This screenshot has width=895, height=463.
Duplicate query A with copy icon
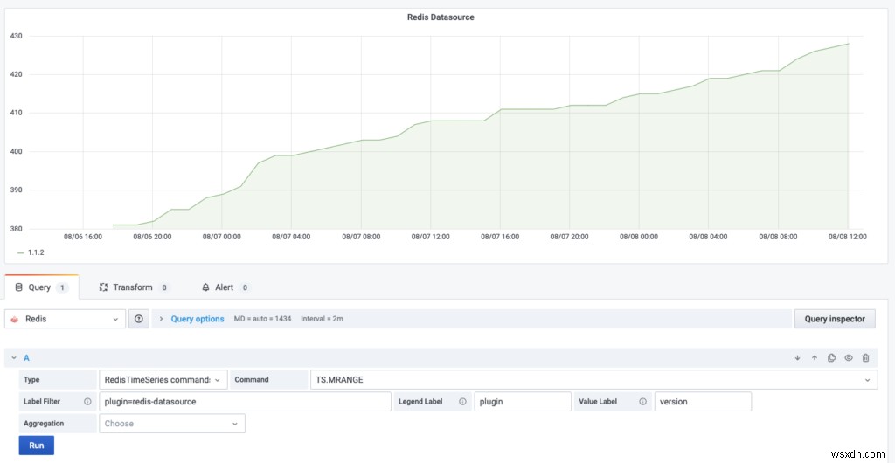tap(832, 358)
